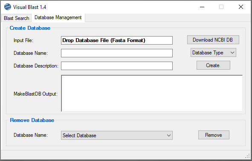Image resolution: width=252 pixels, height=161 pixels.
Task: Click the Input File drop field
Action: pos(117,40)
